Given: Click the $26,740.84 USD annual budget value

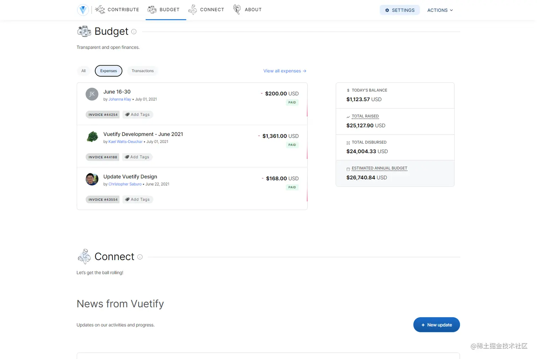Looking at the screenshot, I should (367, 178).
